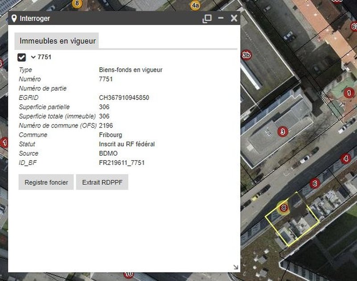Select the orange address marker 4a

195,5
